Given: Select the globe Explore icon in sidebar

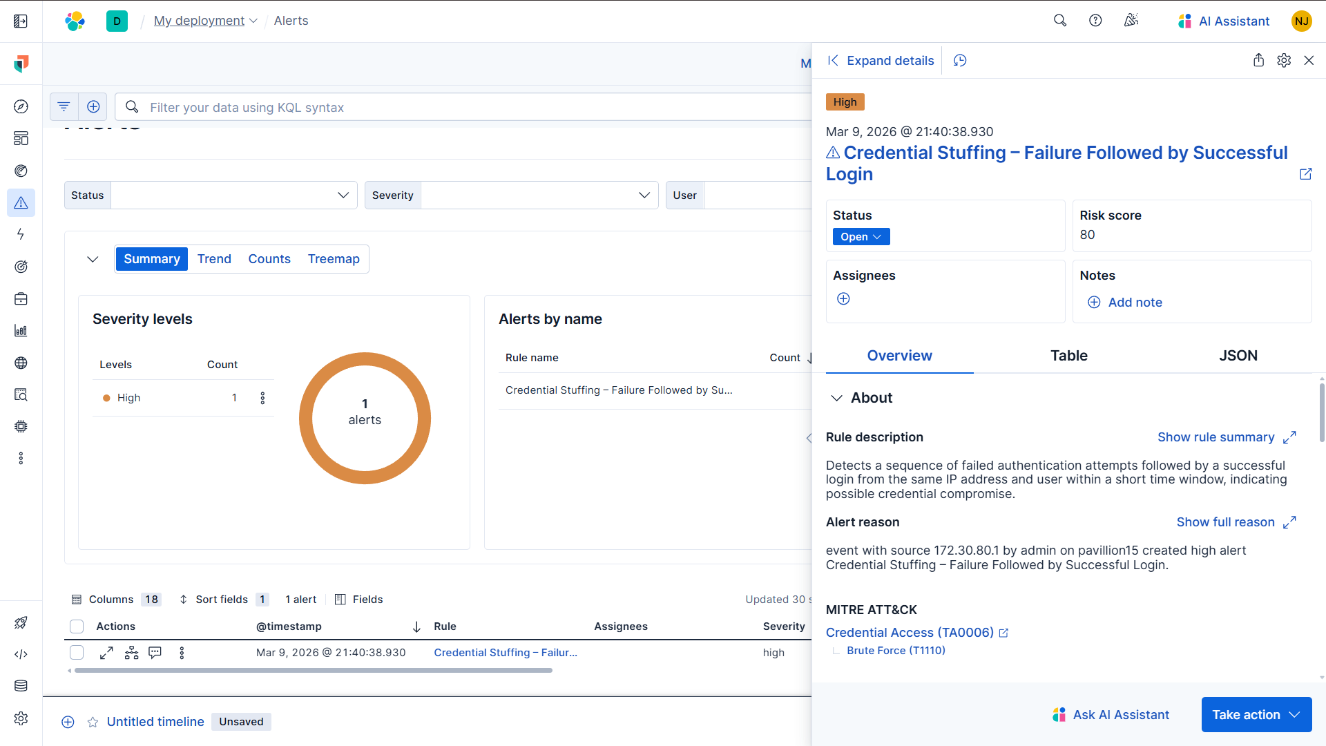Looking at the screenshot, I should 21,363.
